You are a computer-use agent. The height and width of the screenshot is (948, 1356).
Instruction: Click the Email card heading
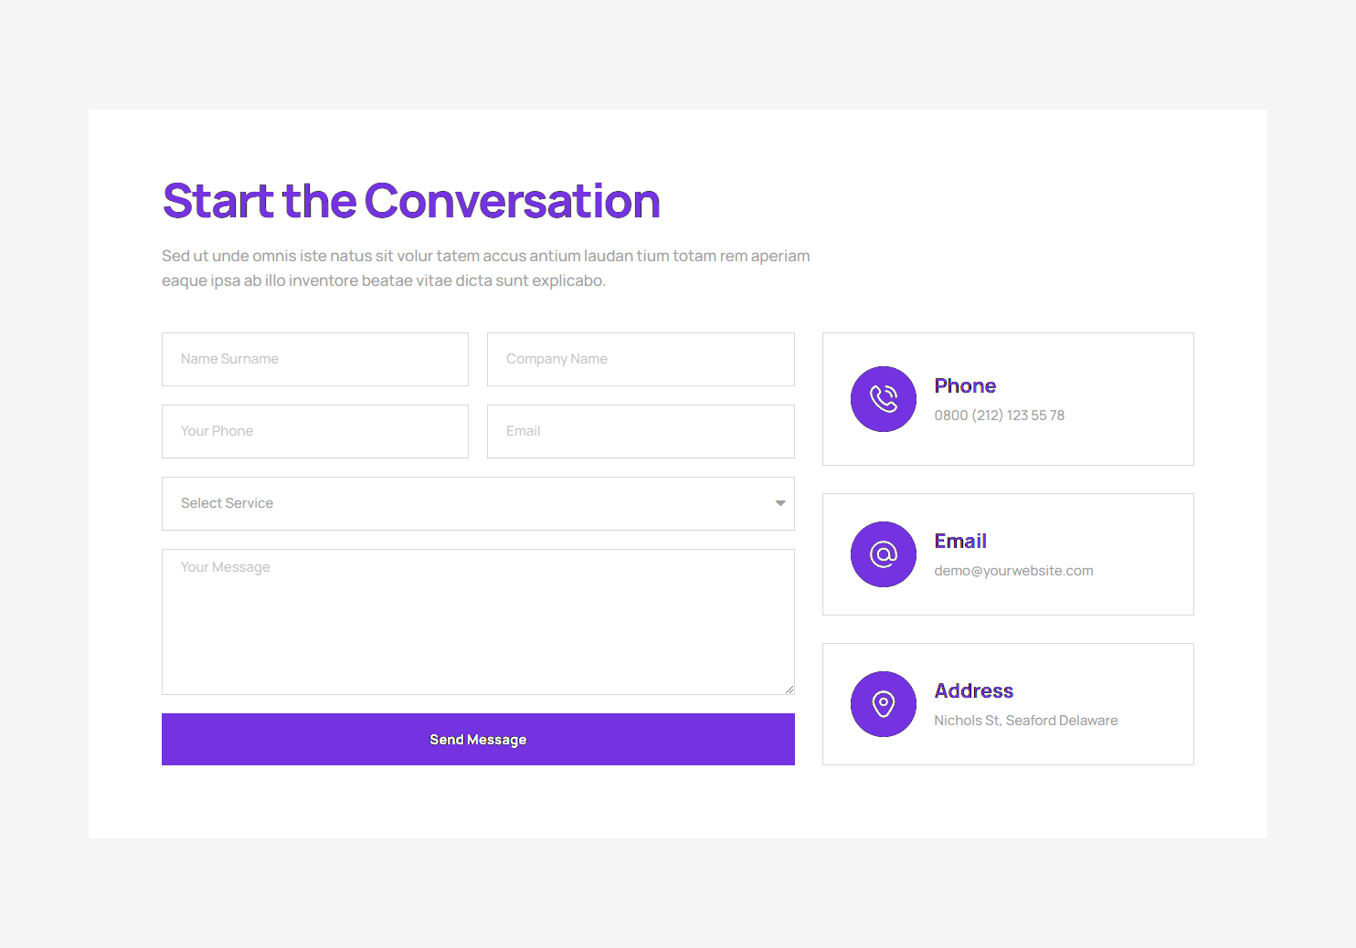960,541
